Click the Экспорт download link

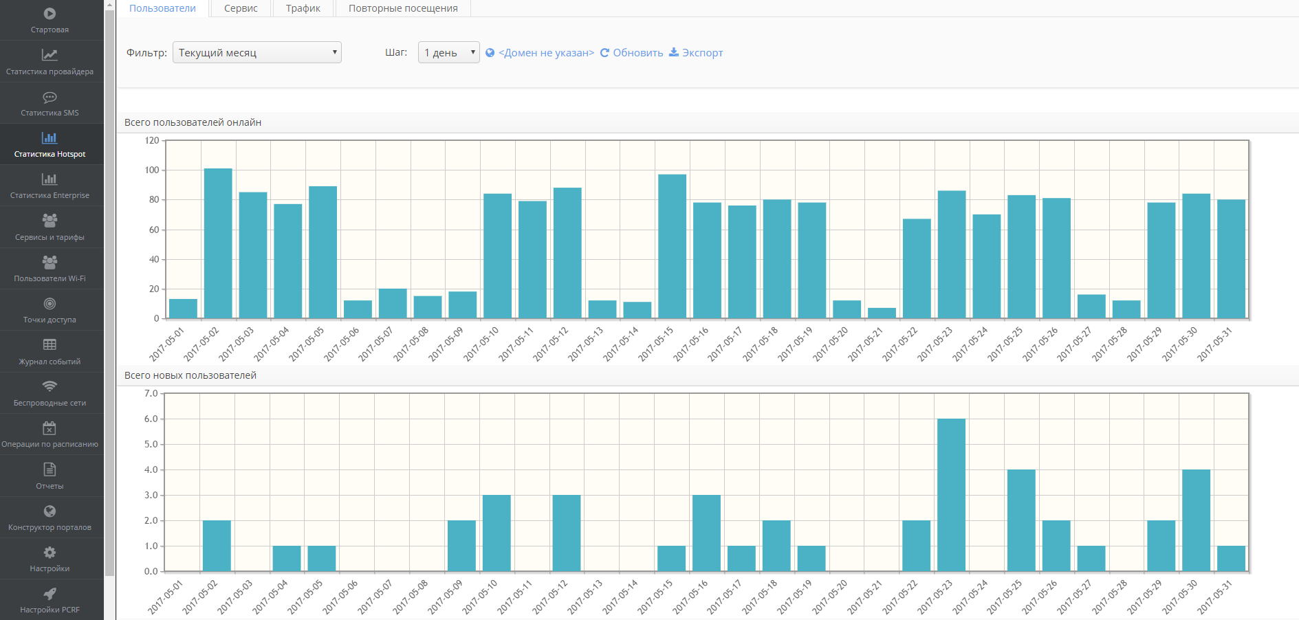[696, 53]
